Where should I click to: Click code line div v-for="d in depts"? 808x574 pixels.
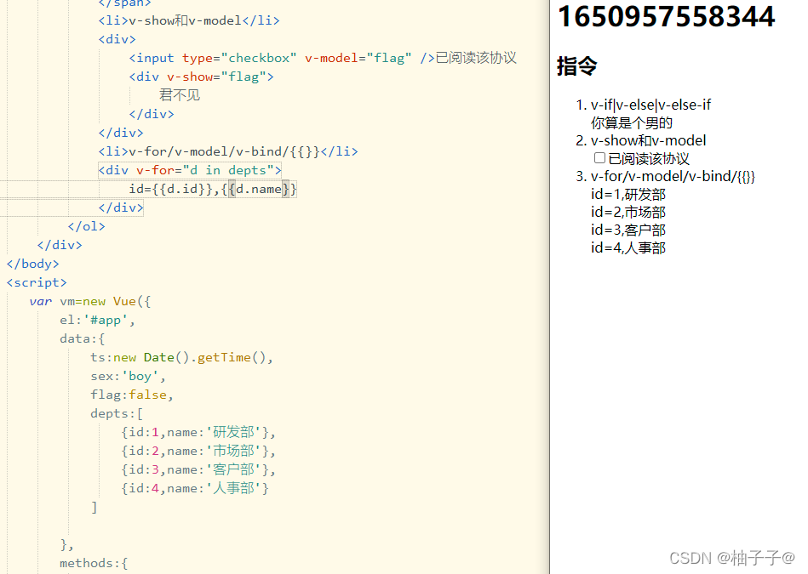[190, 170]
